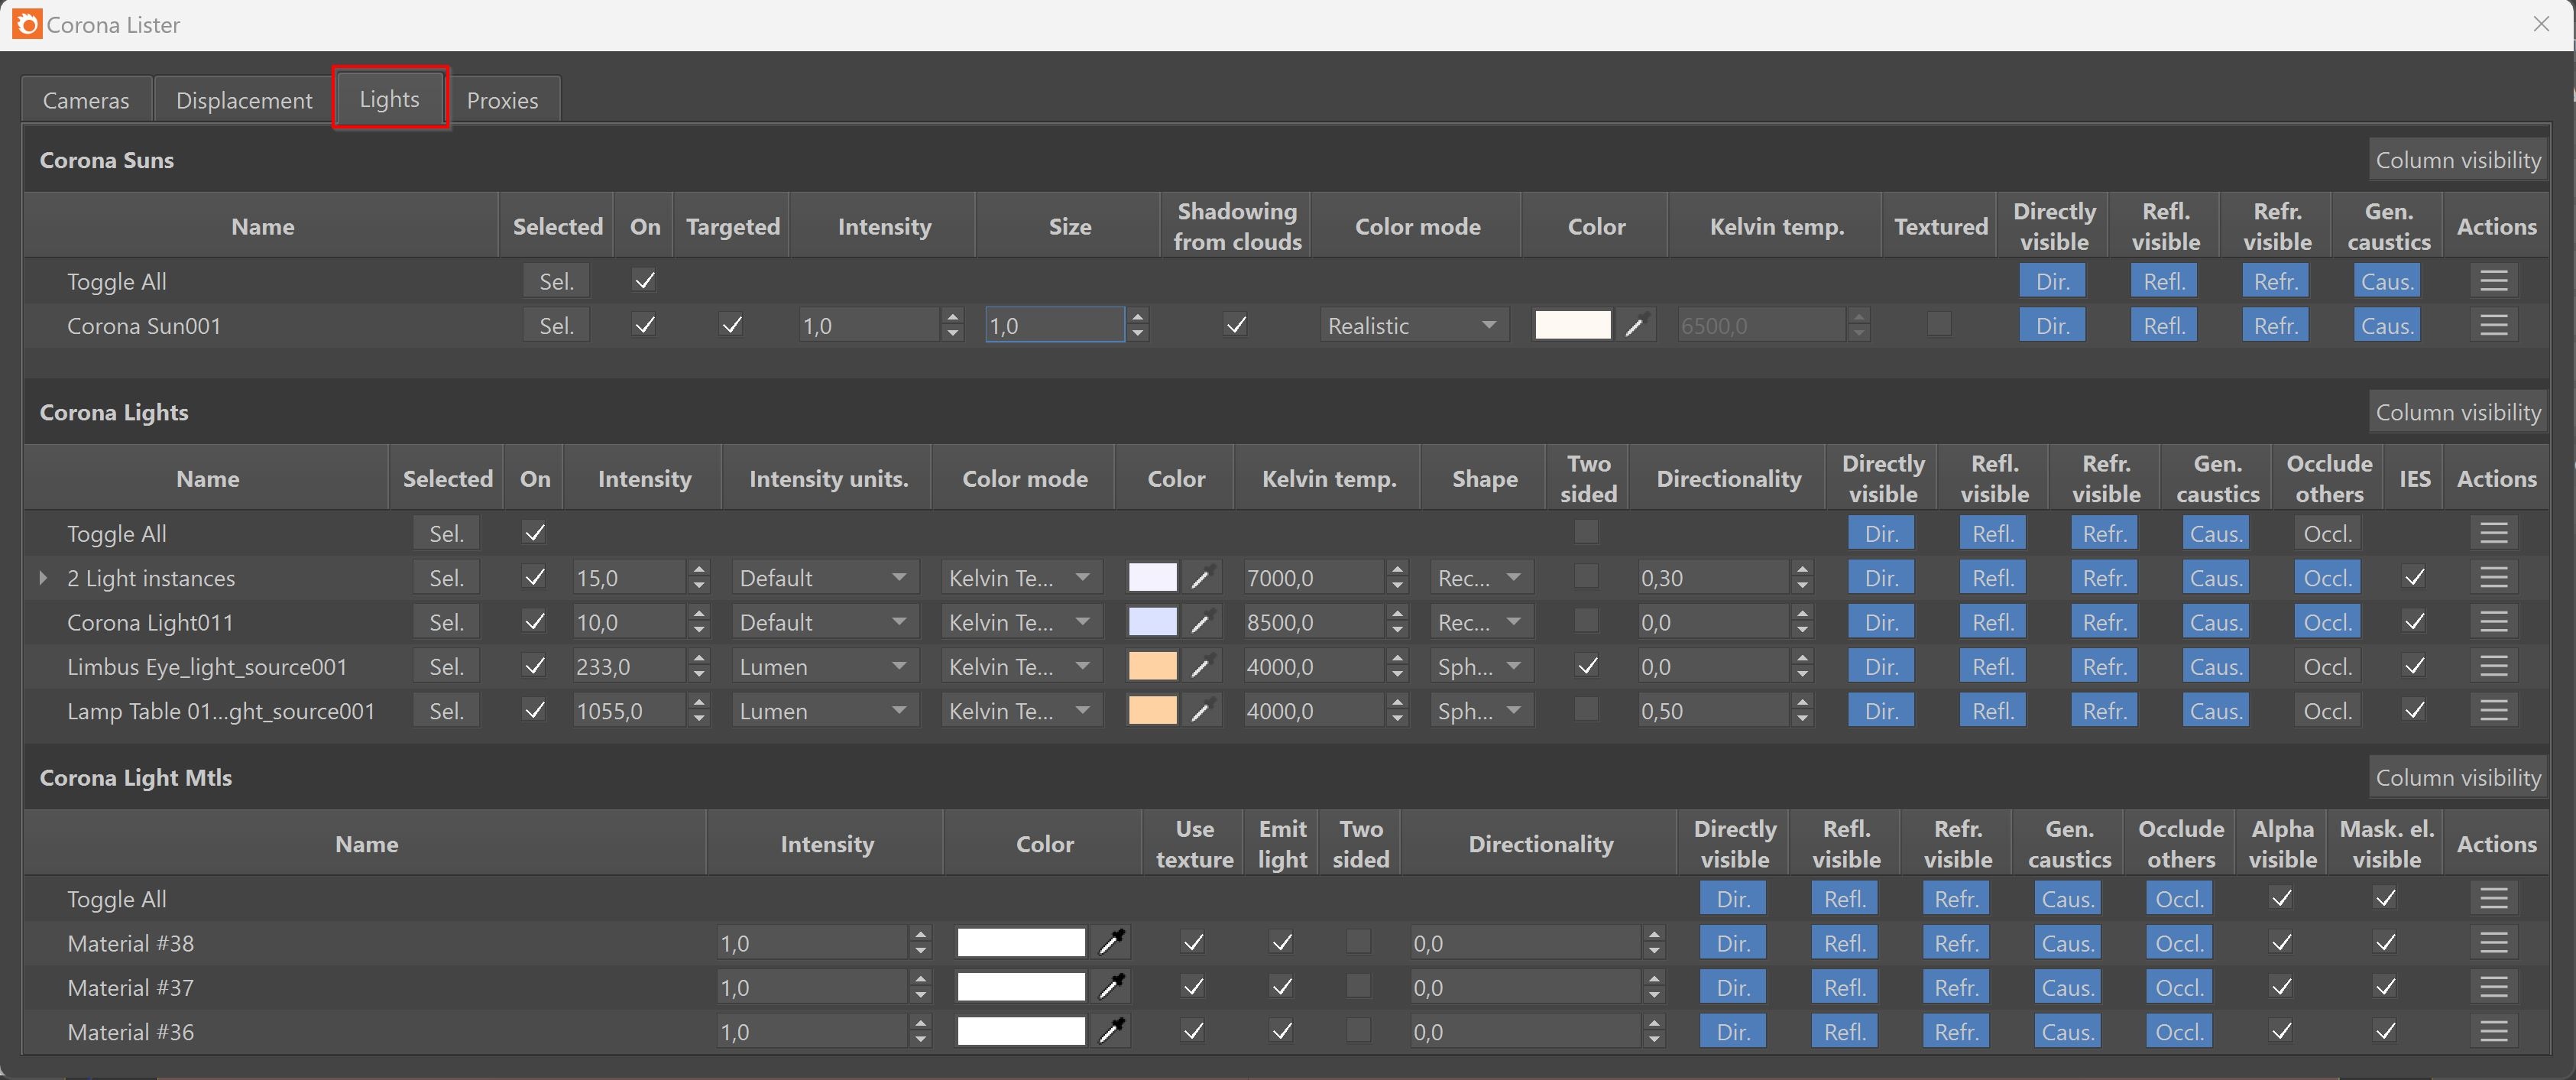Click eyedropper icon for Material #36
This screenshot has height=1080, width=2576.
tap(1112, 1031)
